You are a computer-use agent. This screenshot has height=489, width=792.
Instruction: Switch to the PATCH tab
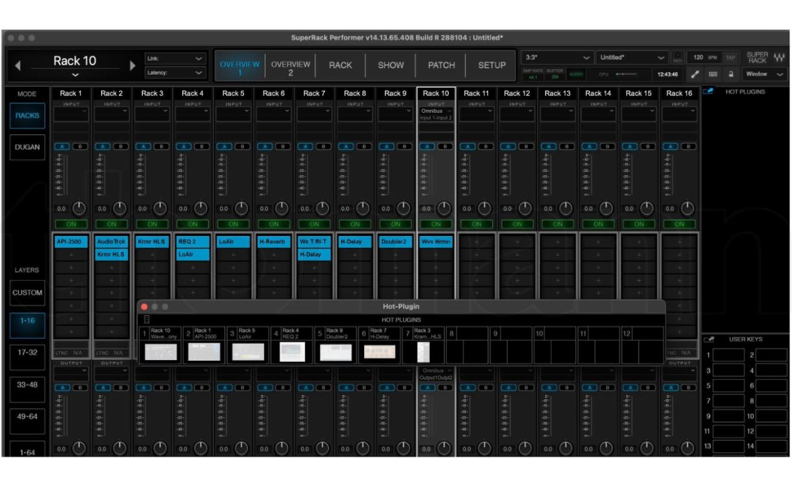[441, 65]
